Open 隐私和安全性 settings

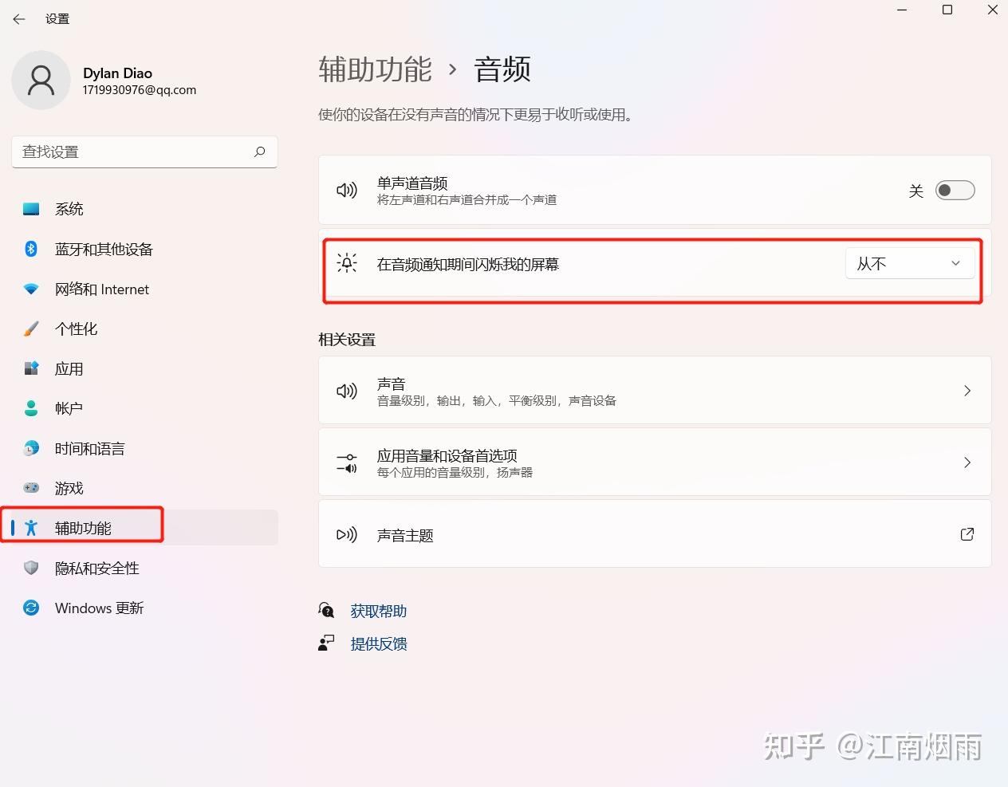(x=97, y=568)
